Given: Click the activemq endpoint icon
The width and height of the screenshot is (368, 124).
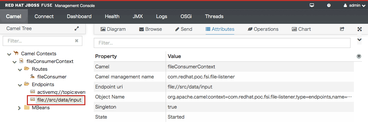Looking at the screenshot, I should click(32, 92).
